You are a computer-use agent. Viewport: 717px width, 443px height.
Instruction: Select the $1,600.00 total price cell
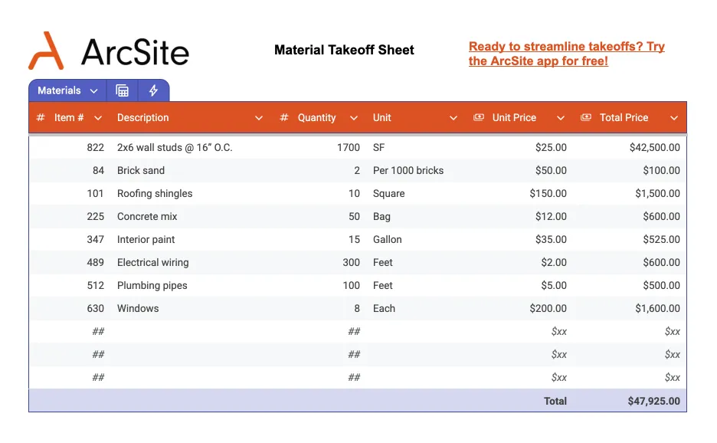(657, 308)
